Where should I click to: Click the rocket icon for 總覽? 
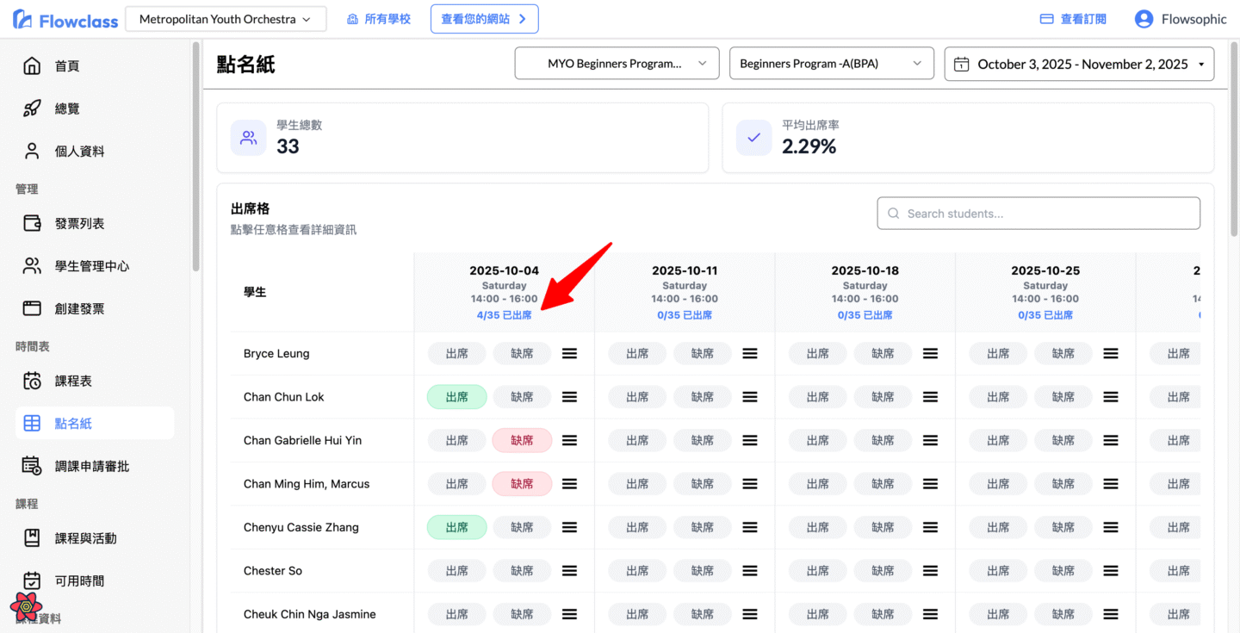pos(32,109)
